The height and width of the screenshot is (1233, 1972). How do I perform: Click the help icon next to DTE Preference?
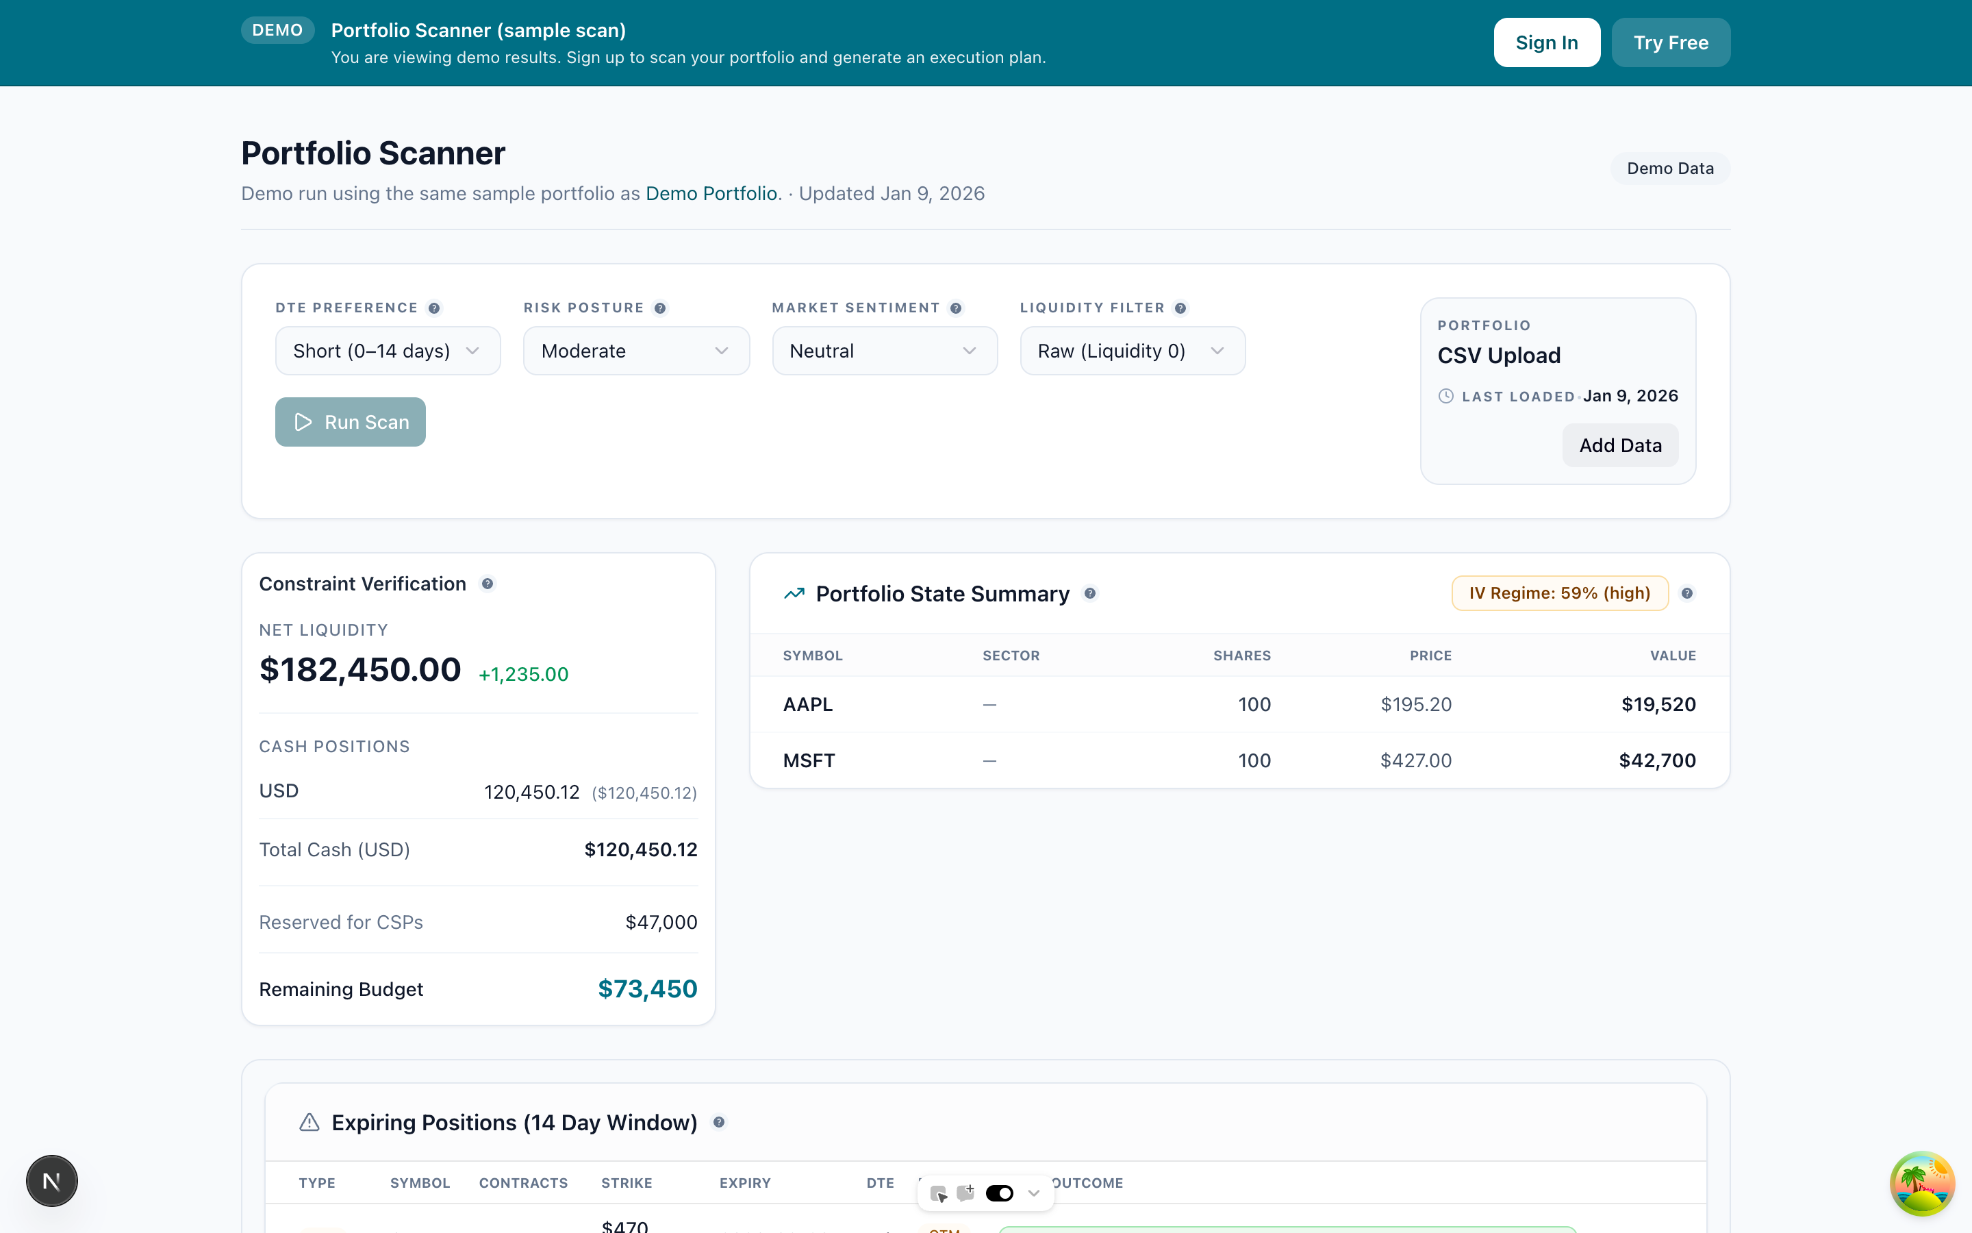tap(435, 308)
